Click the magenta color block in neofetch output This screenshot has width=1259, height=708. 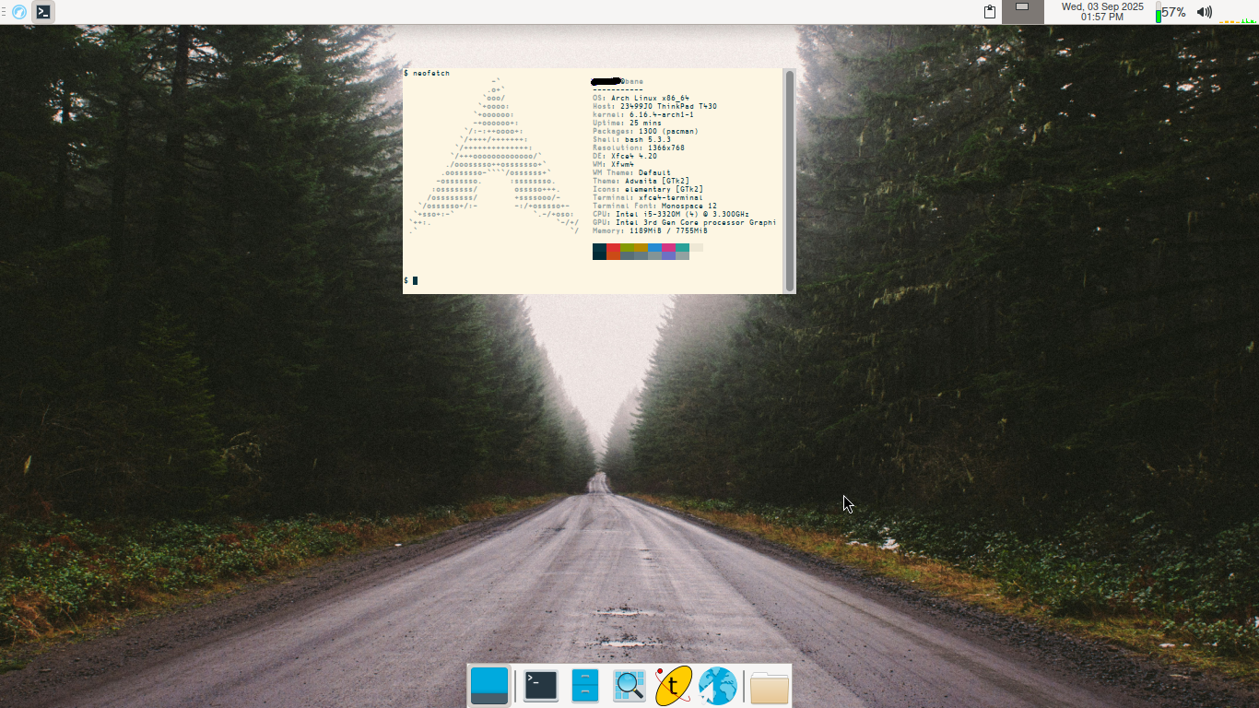click(668, 248)
